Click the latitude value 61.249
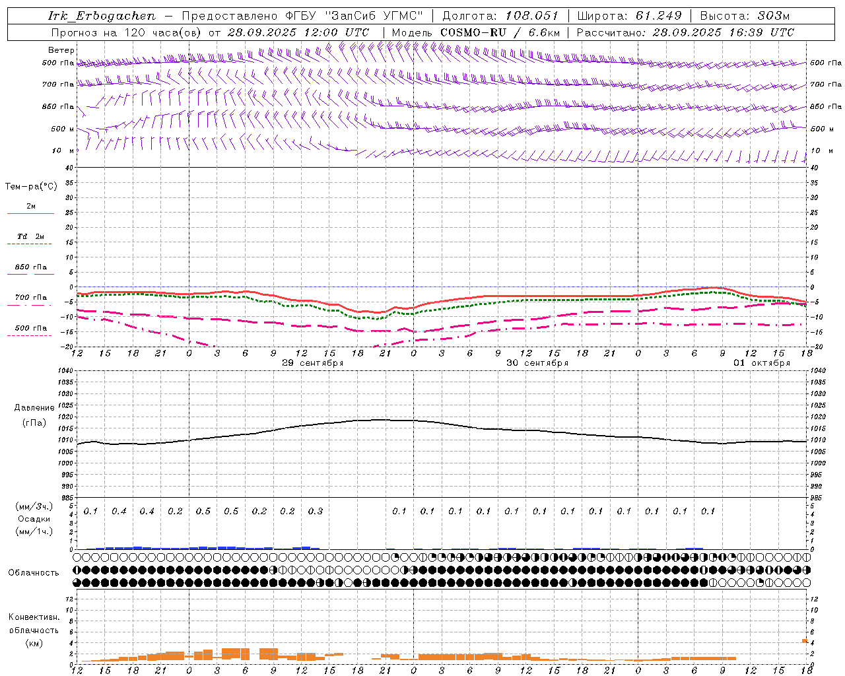This screenshot has width=845, height=676. [659, 16]
